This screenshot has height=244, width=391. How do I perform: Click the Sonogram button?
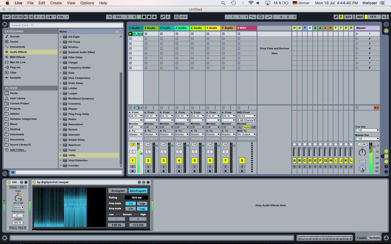pos(118,191)
